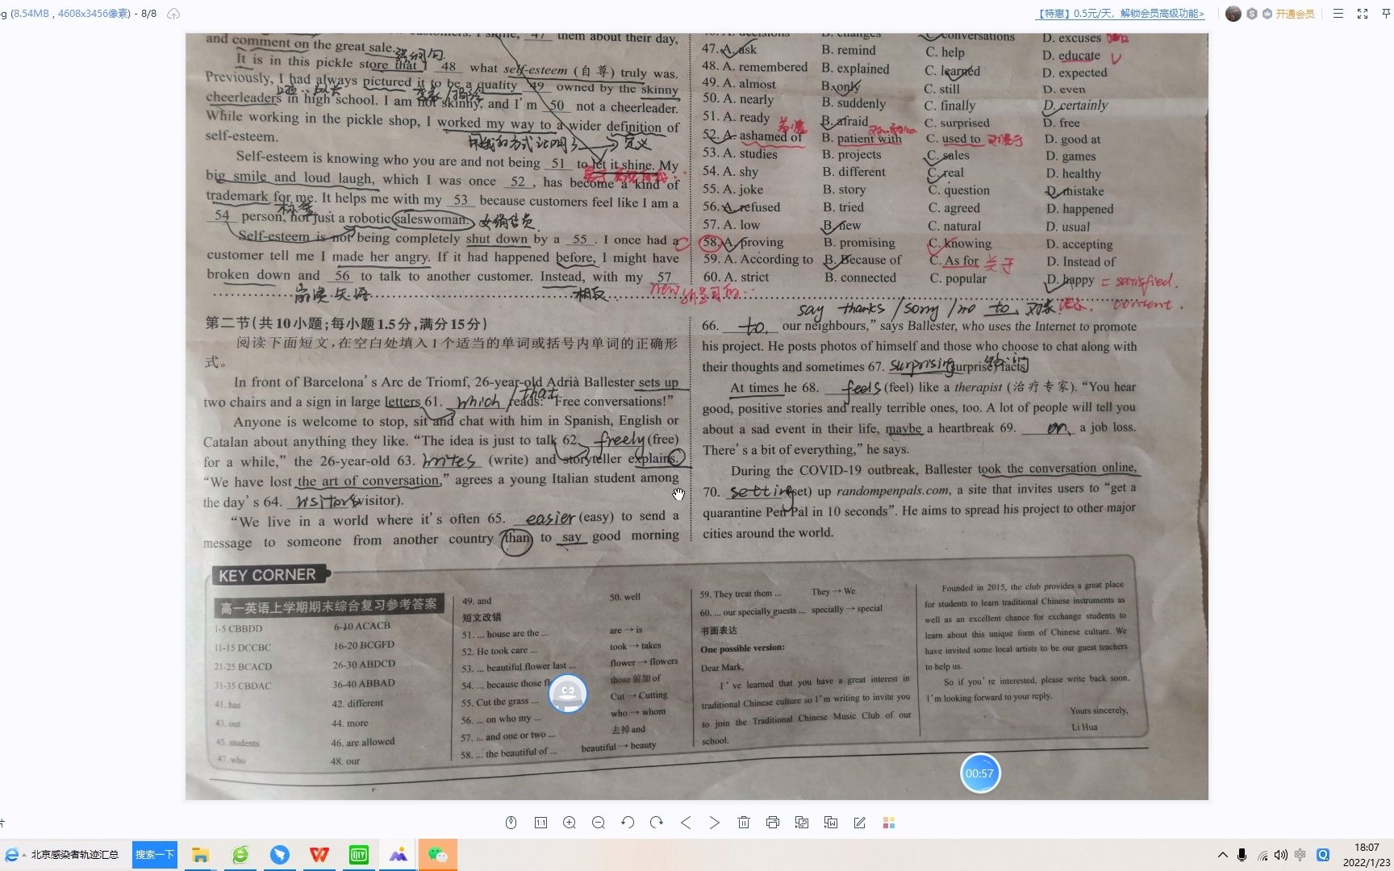
Task: Open WPS Office from taskbar
Action: 319,855
